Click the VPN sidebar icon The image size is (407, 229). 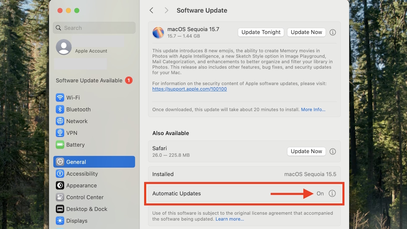(60, 133)
